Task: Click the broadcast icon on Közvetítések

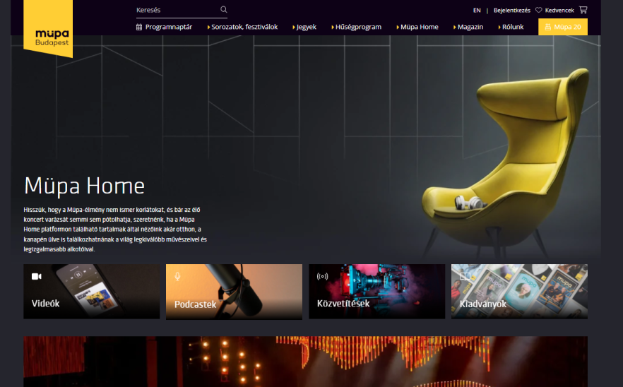Action: pos(322,276)
